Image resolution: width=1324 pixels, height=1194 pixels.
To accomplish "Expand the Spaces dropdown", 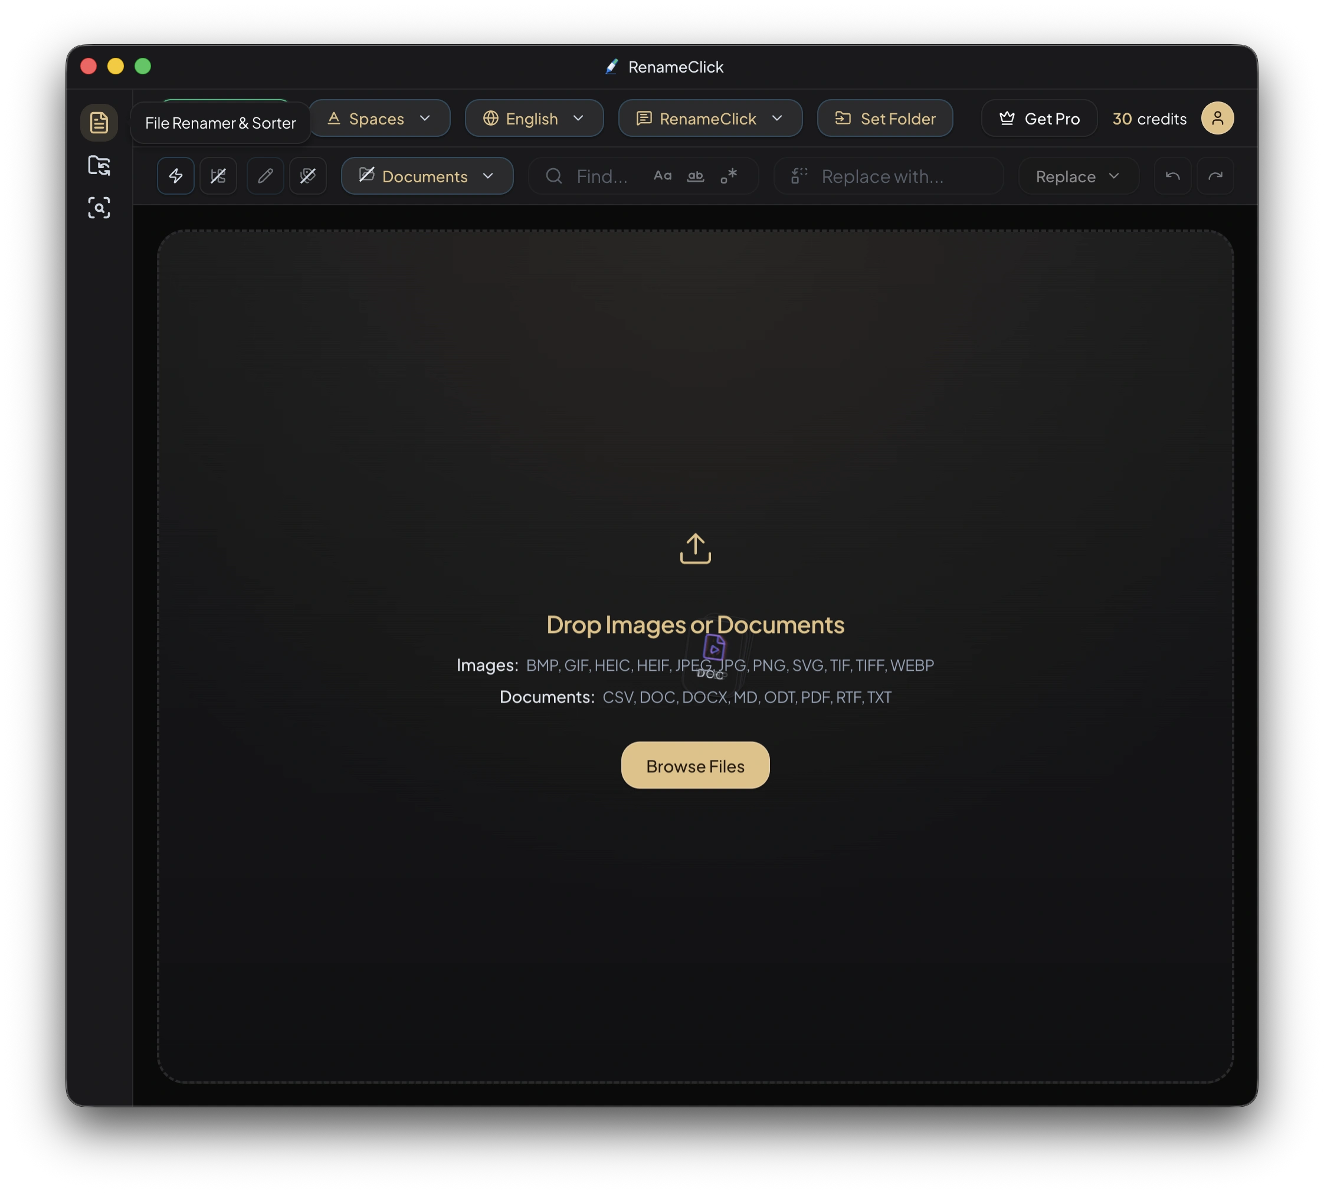I will (x=379, y=119).
